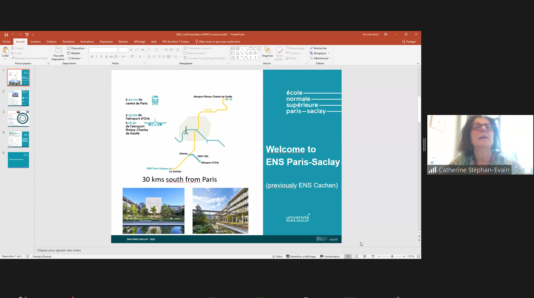Screen dimensions: 534x298
Task: Open Police dialog launcher
Action: point(144,64)
